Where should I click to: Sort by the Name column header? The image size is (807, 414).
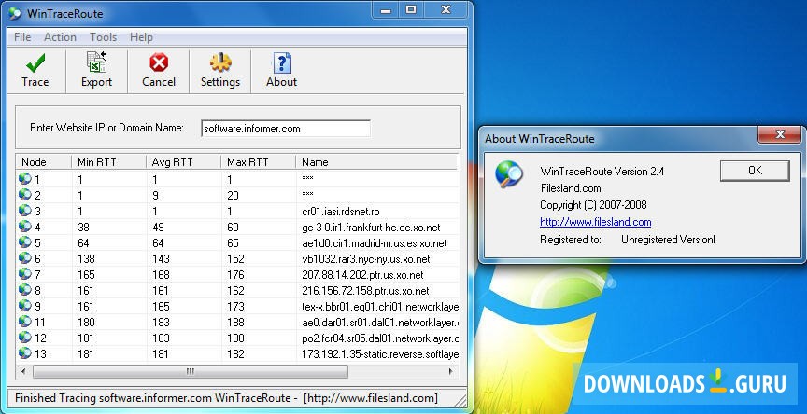pyautogui.click(x=376, y=162)
